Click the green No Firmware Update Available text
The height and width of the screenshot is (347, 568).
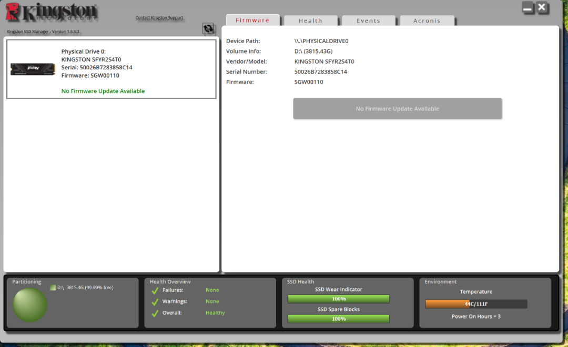(103, 91)
